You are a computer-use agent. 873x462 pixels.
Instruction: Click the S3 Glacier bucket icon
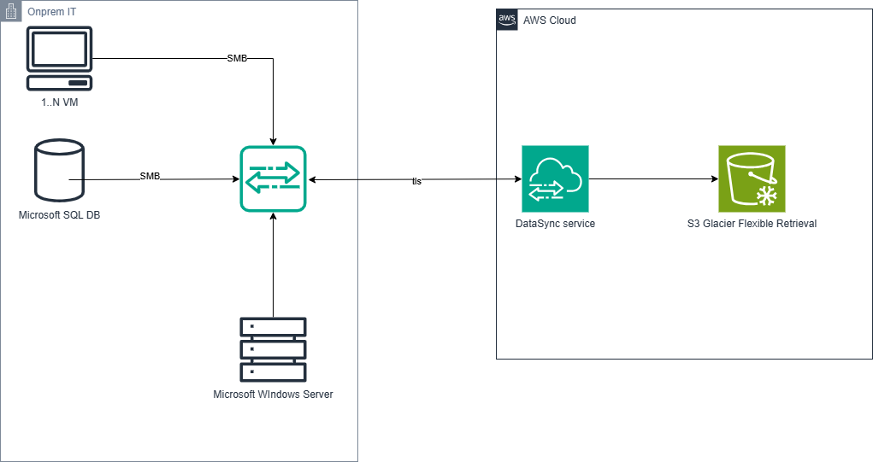[x=752, y=178]
